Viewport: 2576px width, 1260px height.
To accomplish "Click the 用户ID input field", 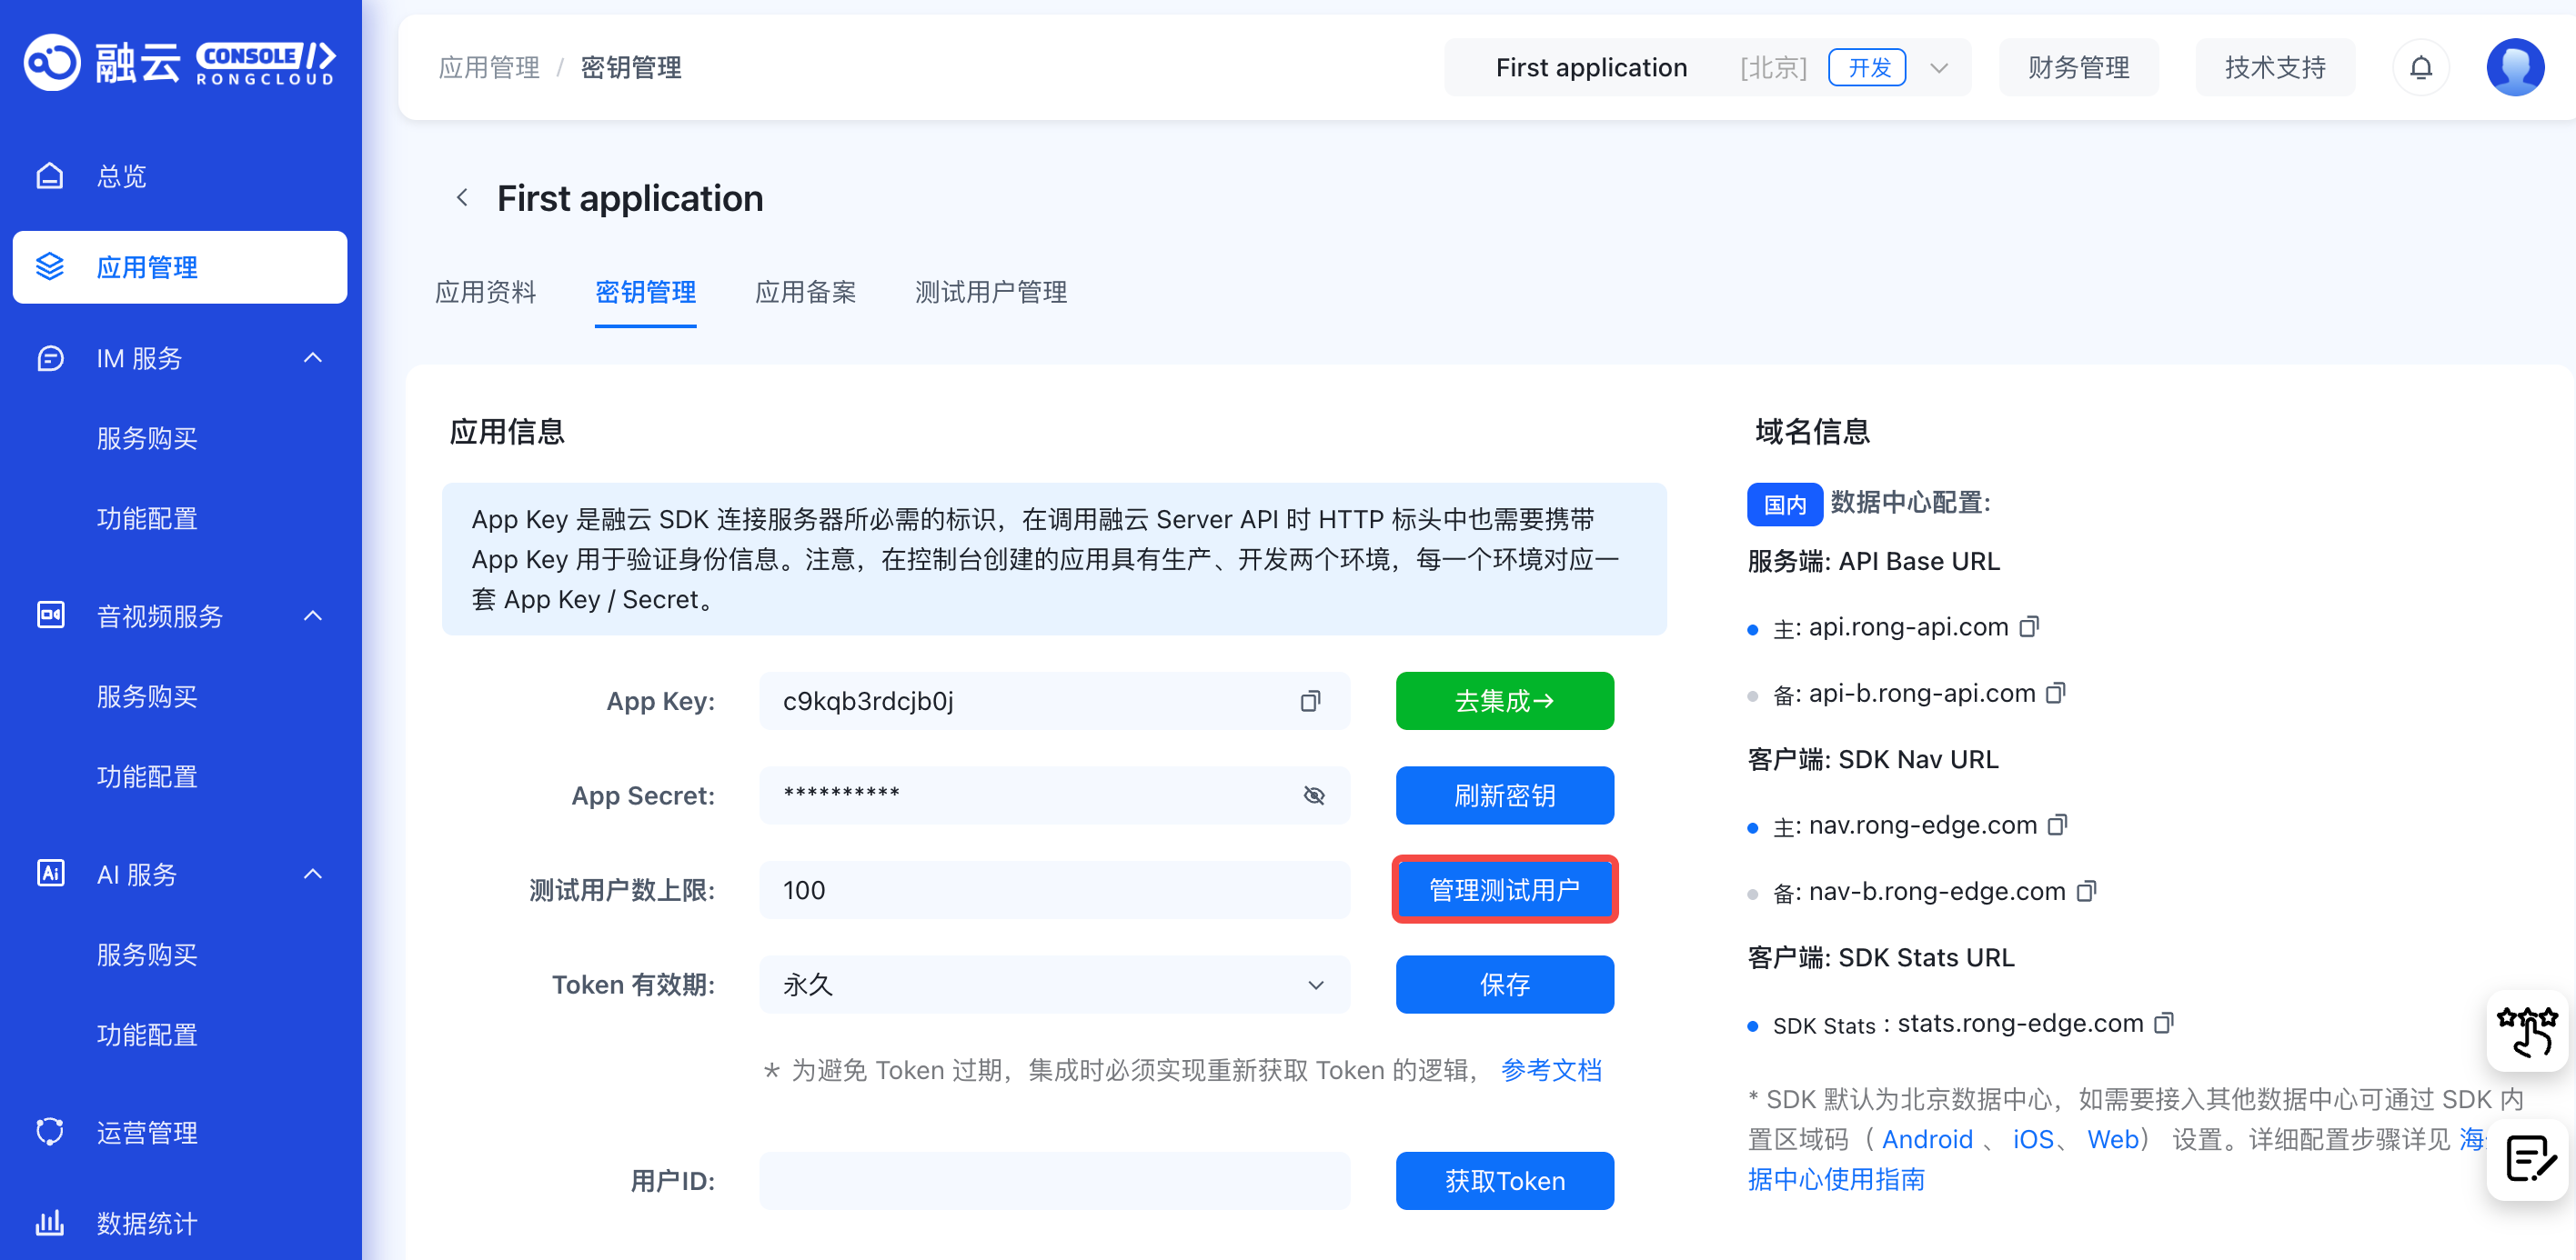I will pos(1054,1181).
